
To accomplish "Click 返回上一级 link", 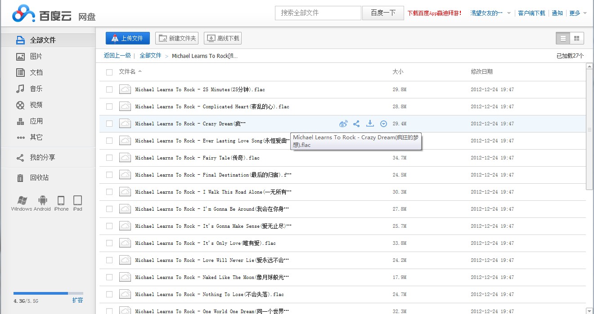I will (x=117, y=55).
